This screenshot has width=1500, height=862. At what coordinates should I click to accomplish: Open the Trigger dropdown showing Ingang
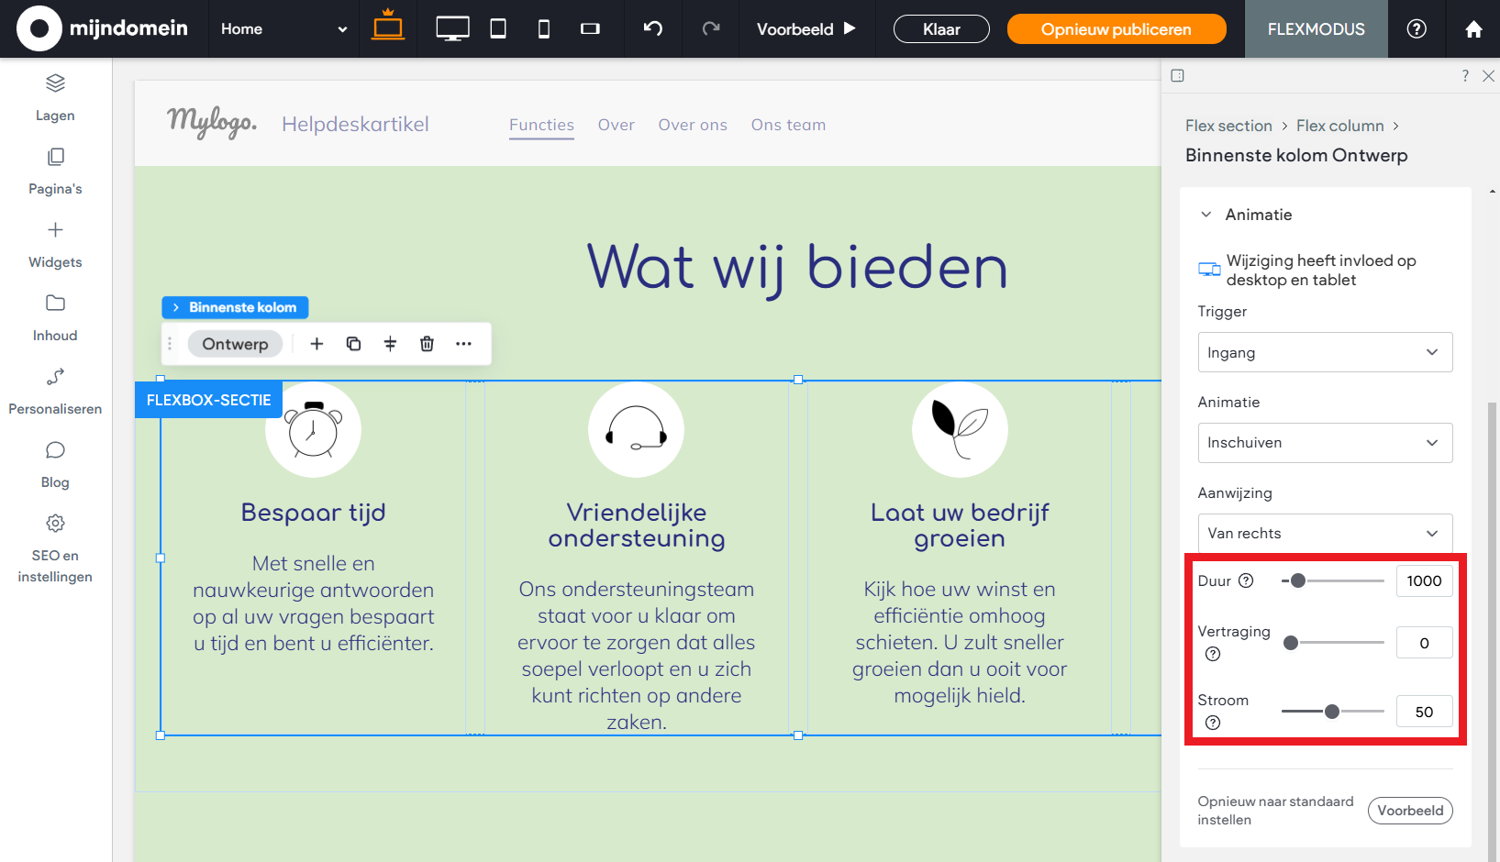(1324, 352)
